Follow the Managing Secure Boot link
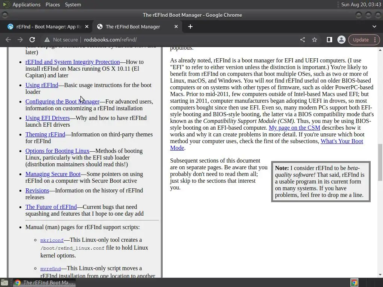This screenshot has height=287, width=383. point(53,174)
